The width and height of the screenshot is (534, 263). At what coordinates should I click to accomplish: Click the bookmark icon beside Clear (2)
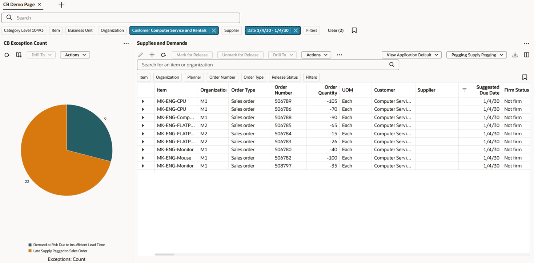click(x=354, y=30)
